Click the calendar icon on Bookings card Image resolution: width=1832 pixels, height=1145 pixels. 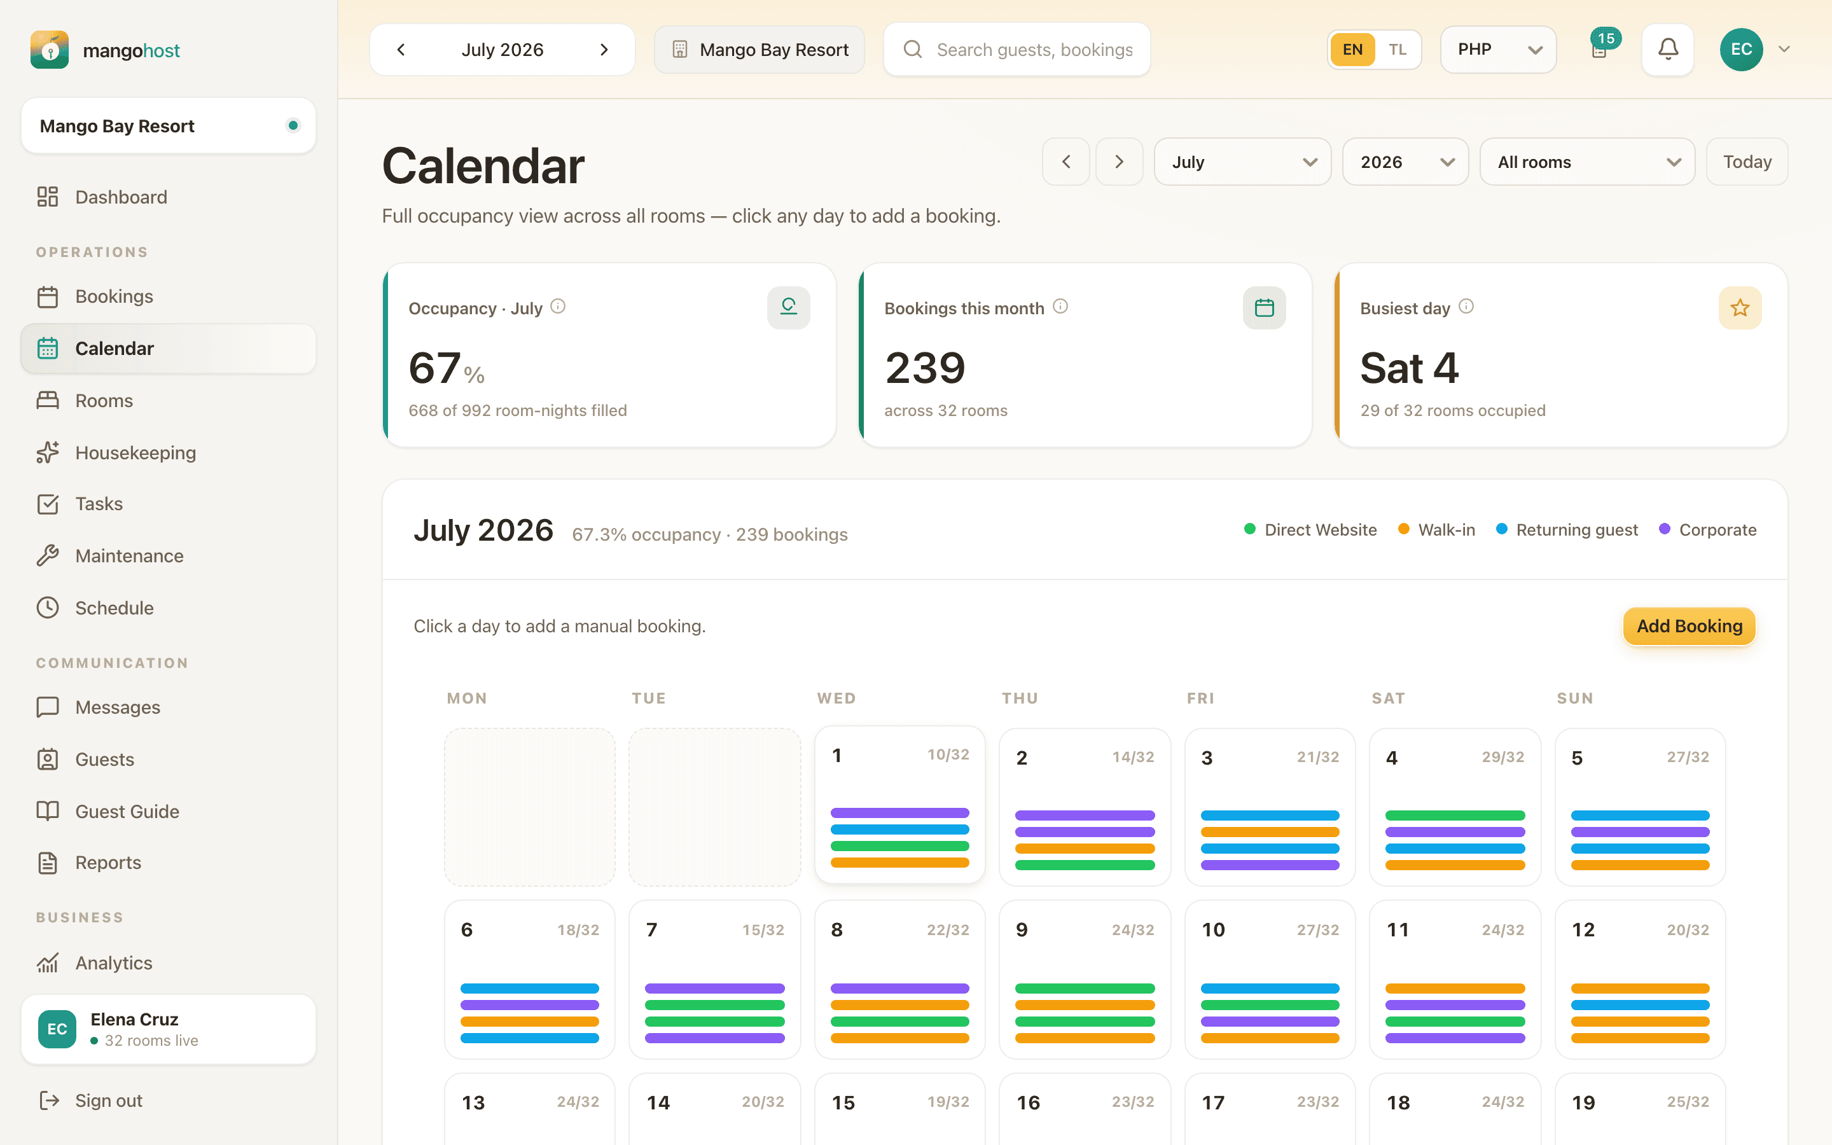coord(1264,307)
